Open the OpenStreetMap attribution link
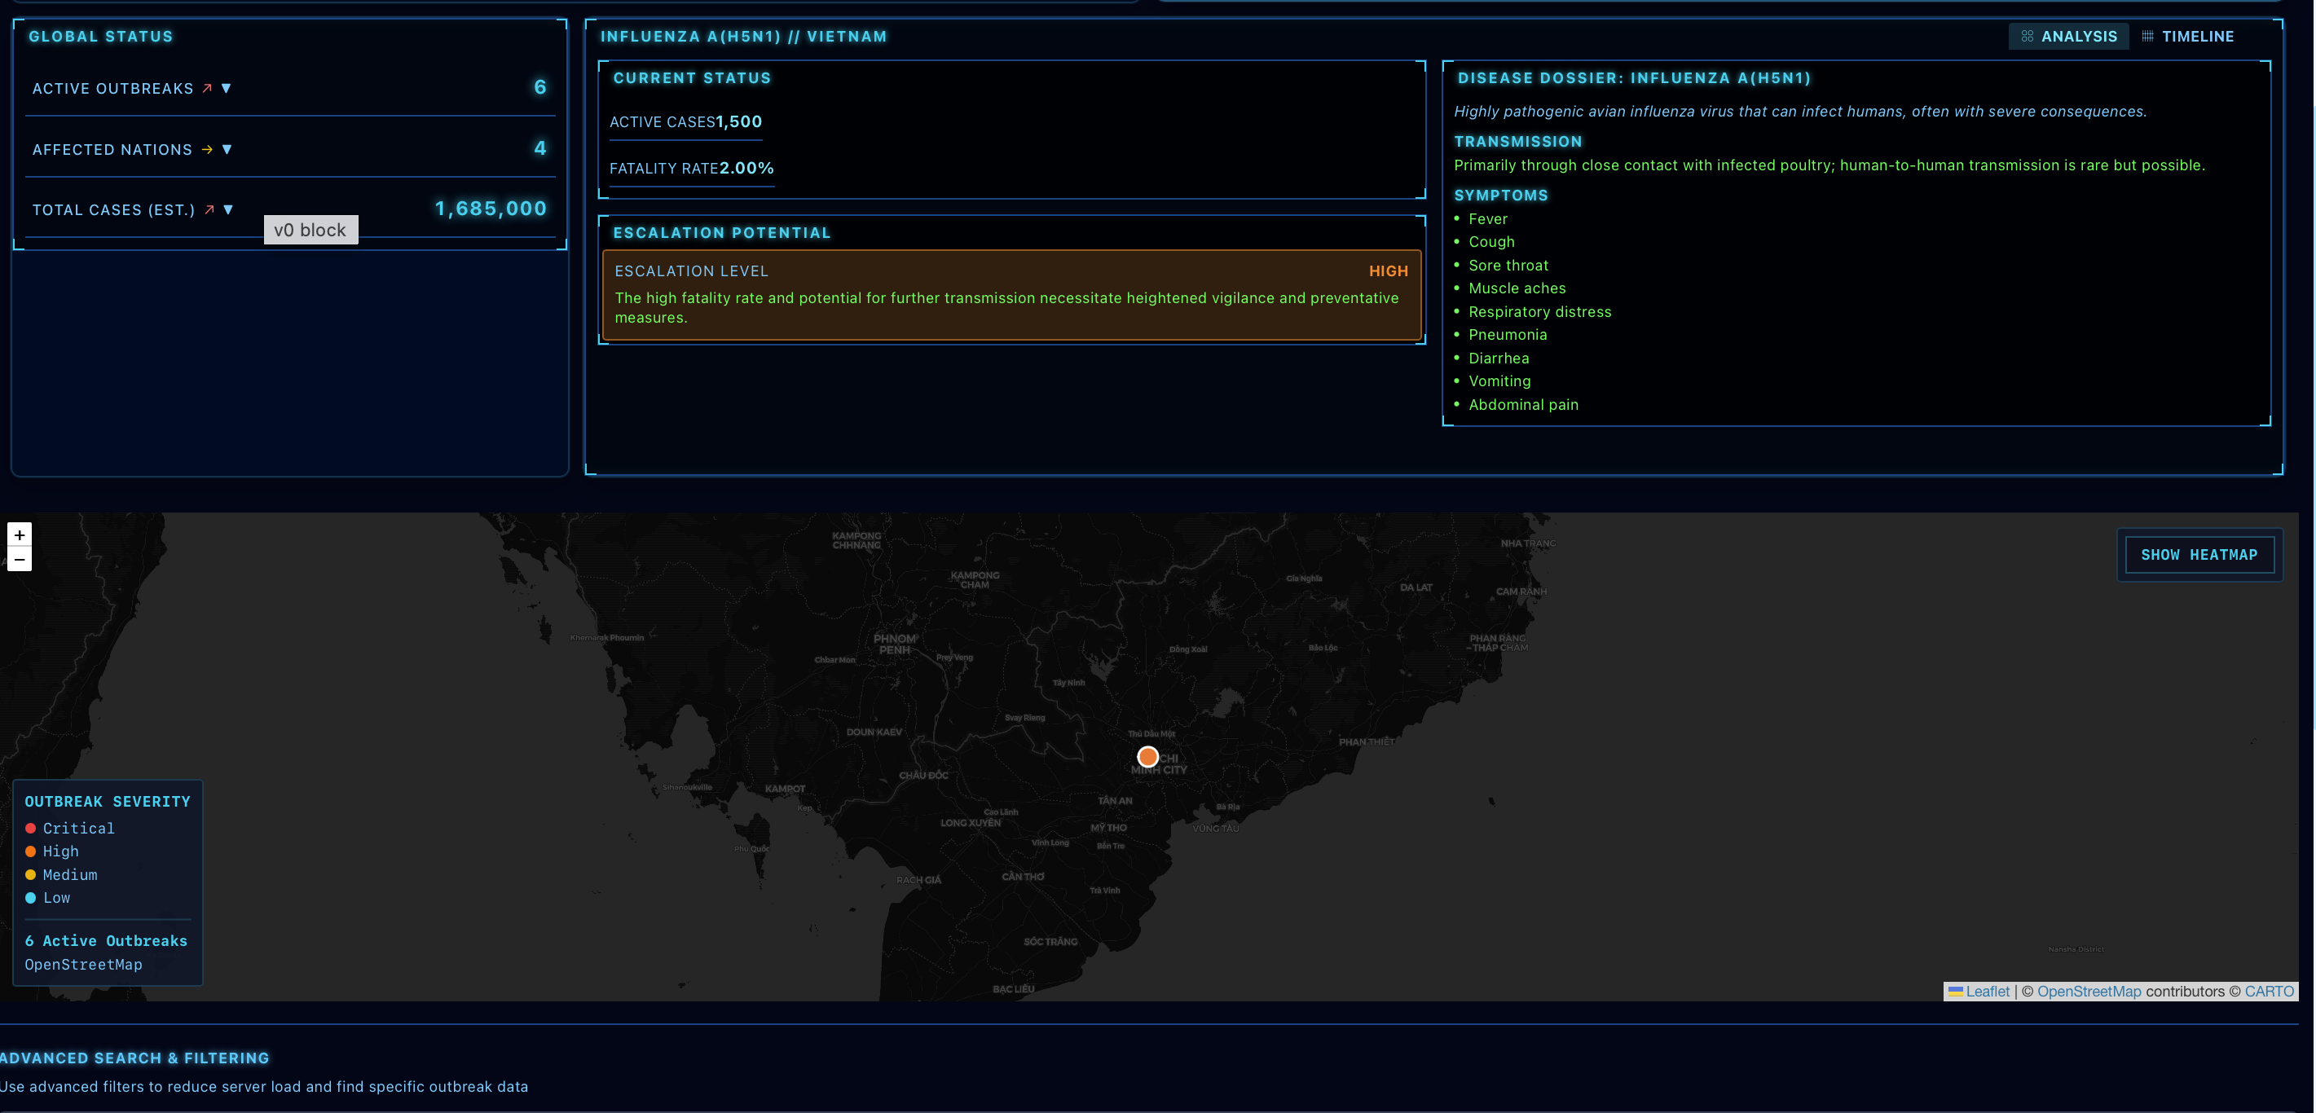This screenshot has width=2316, height=1113. [x=2089, y=992]
